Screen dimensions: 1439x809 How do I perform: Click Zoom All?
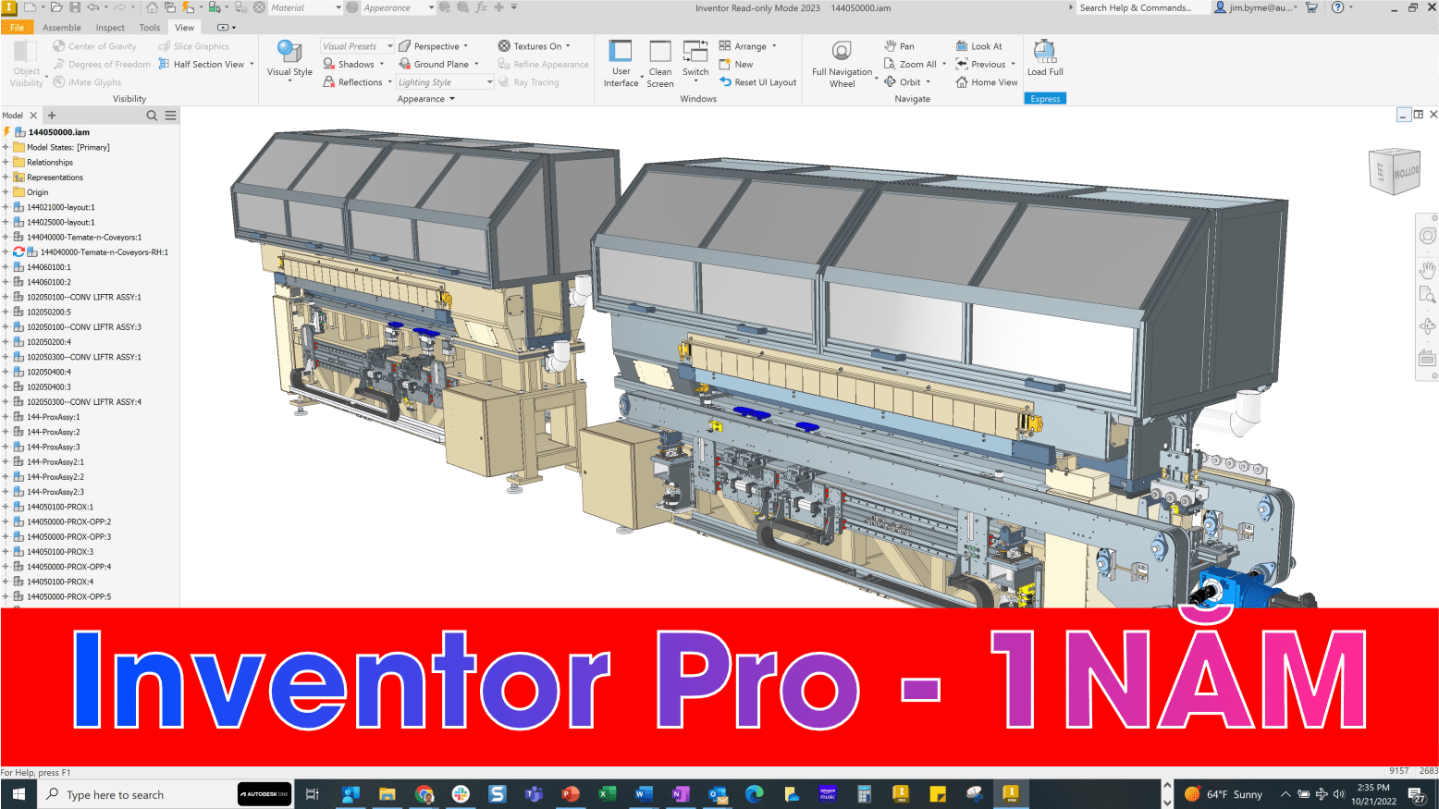click(x=915, y=64)
